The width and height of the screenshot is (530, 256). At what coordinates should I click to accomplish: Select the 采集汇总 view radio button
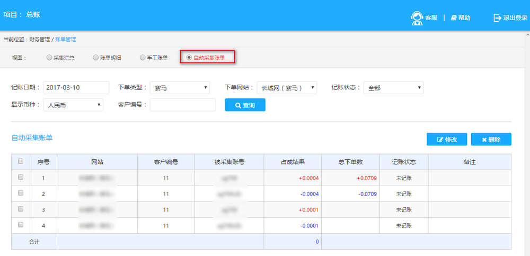pos(49,57)
